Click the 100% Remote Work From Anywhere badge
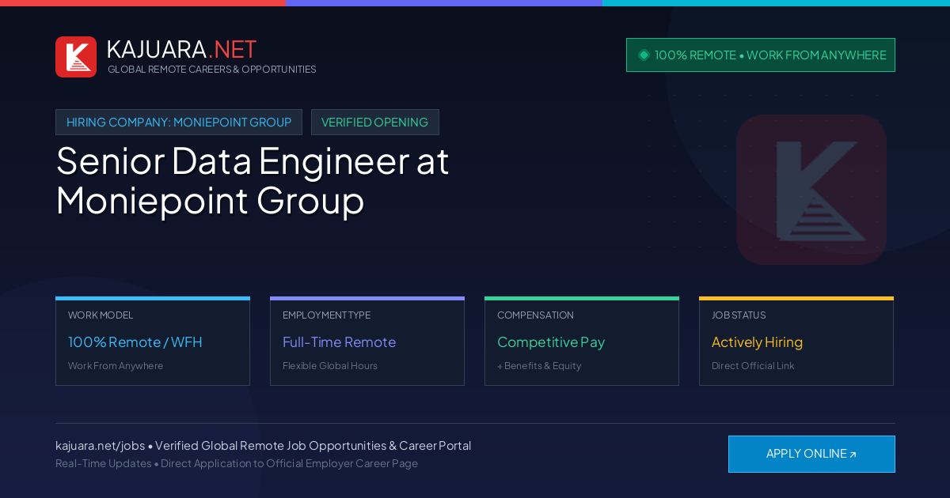 click(761, 55)
